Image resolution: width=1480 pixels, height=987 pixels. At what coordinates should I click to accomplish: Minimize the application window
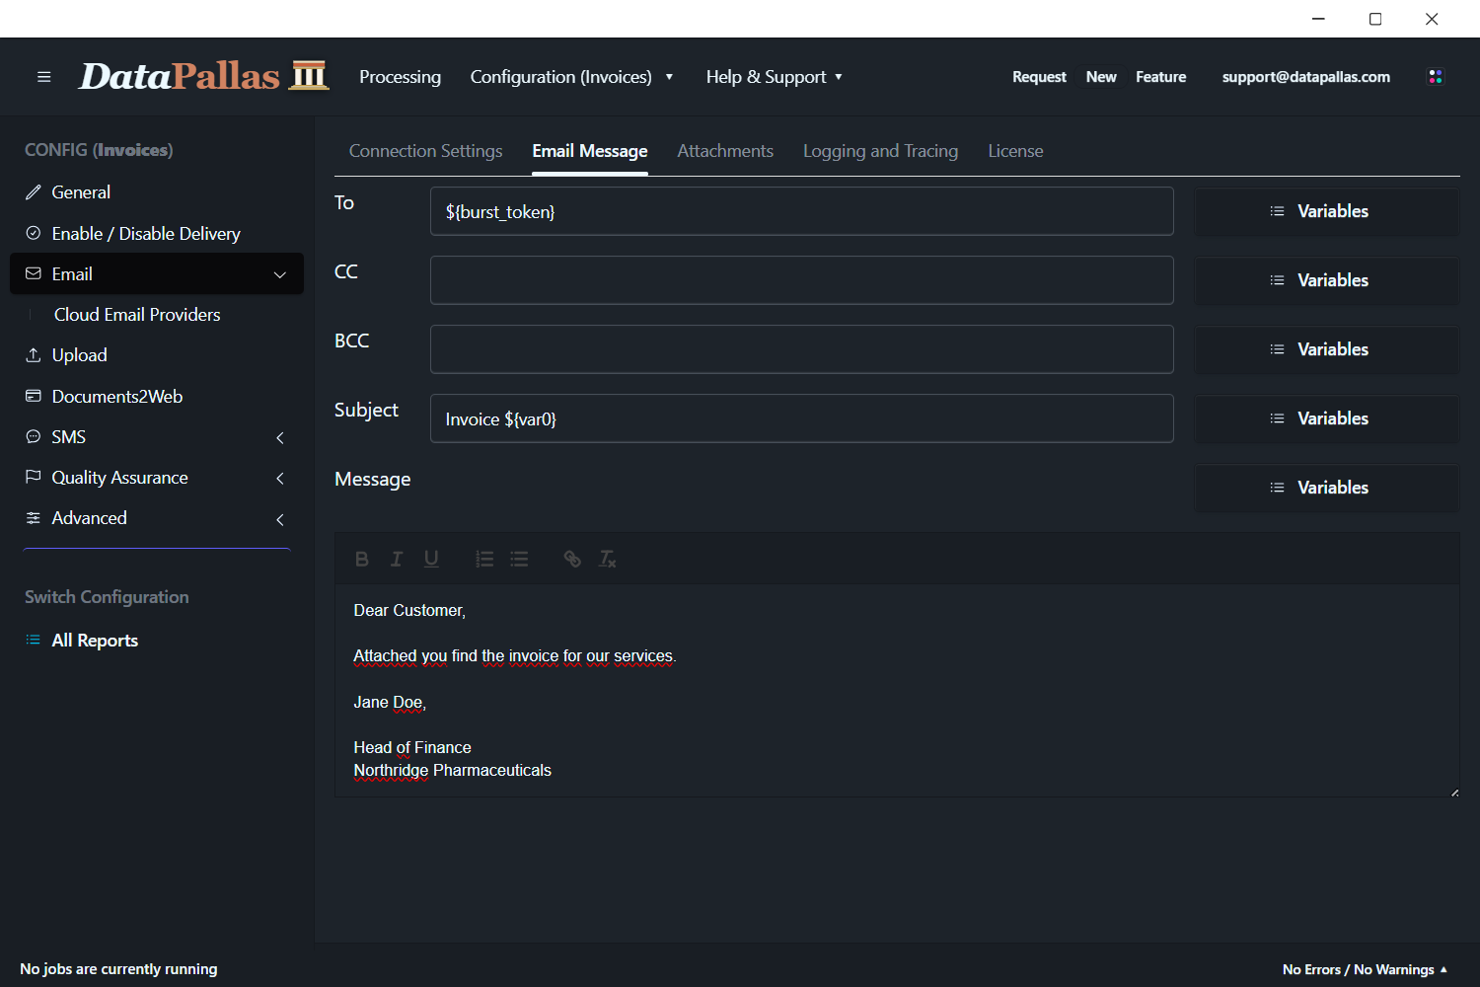point(1318,19)
